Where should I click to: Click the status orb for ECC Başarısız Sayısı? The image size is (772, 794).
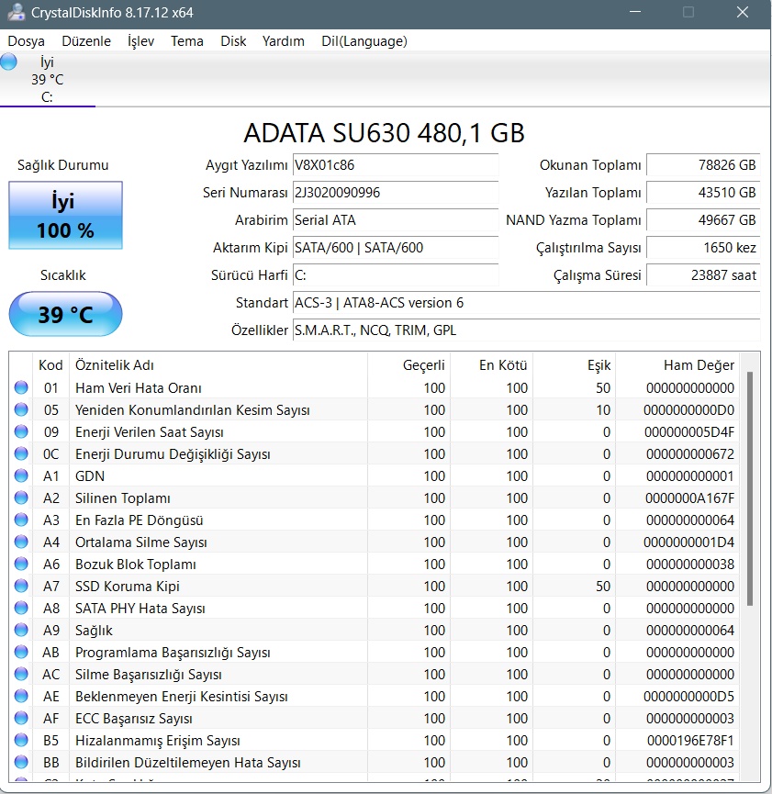point(21,718)
